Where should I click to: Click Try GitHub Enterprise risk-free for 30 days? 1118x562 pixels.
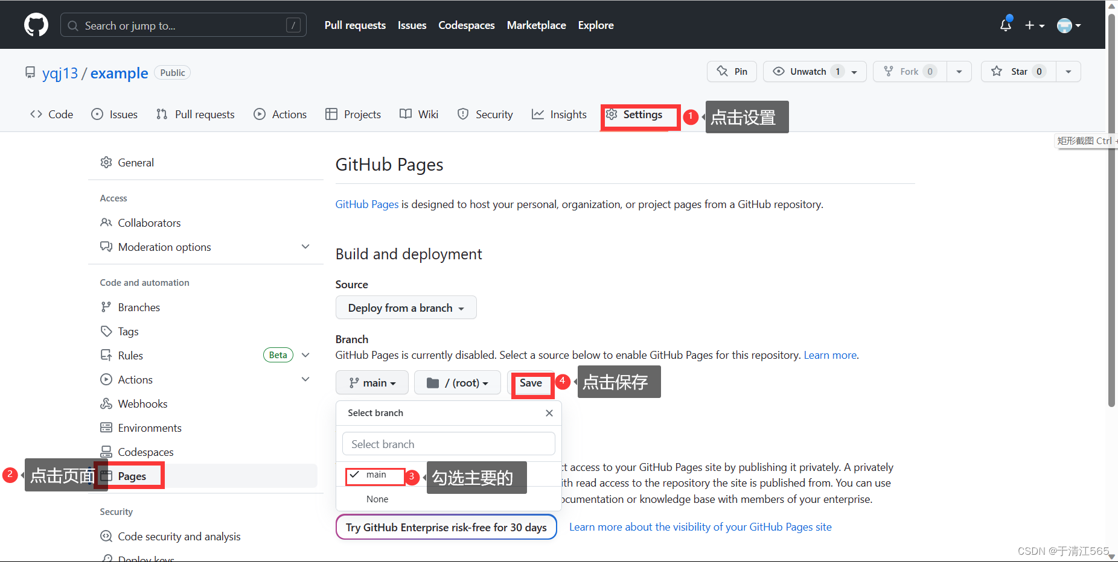point(446,527)
